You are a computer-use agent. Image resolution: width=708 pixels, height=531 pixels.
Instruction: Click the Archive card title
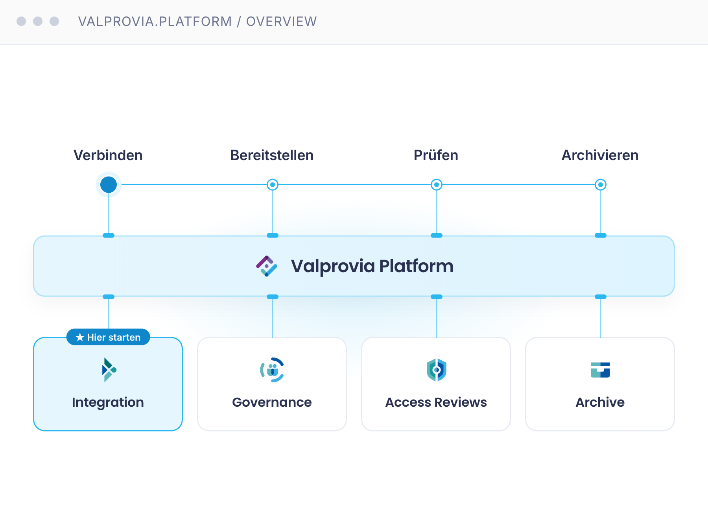600,402
